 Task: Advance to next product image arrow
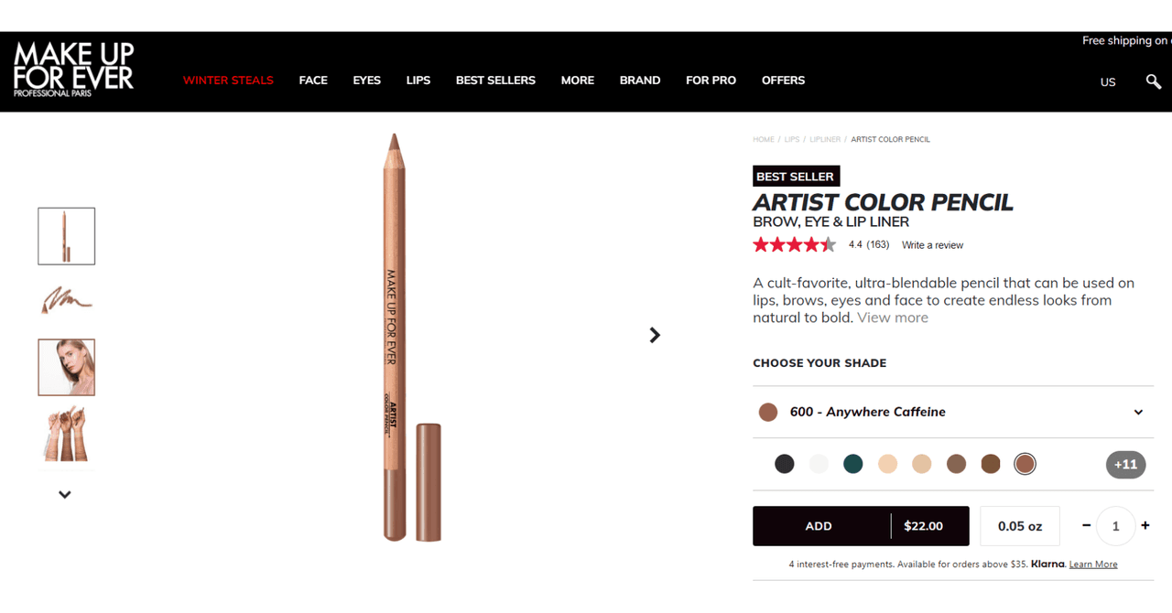[655, 335]
